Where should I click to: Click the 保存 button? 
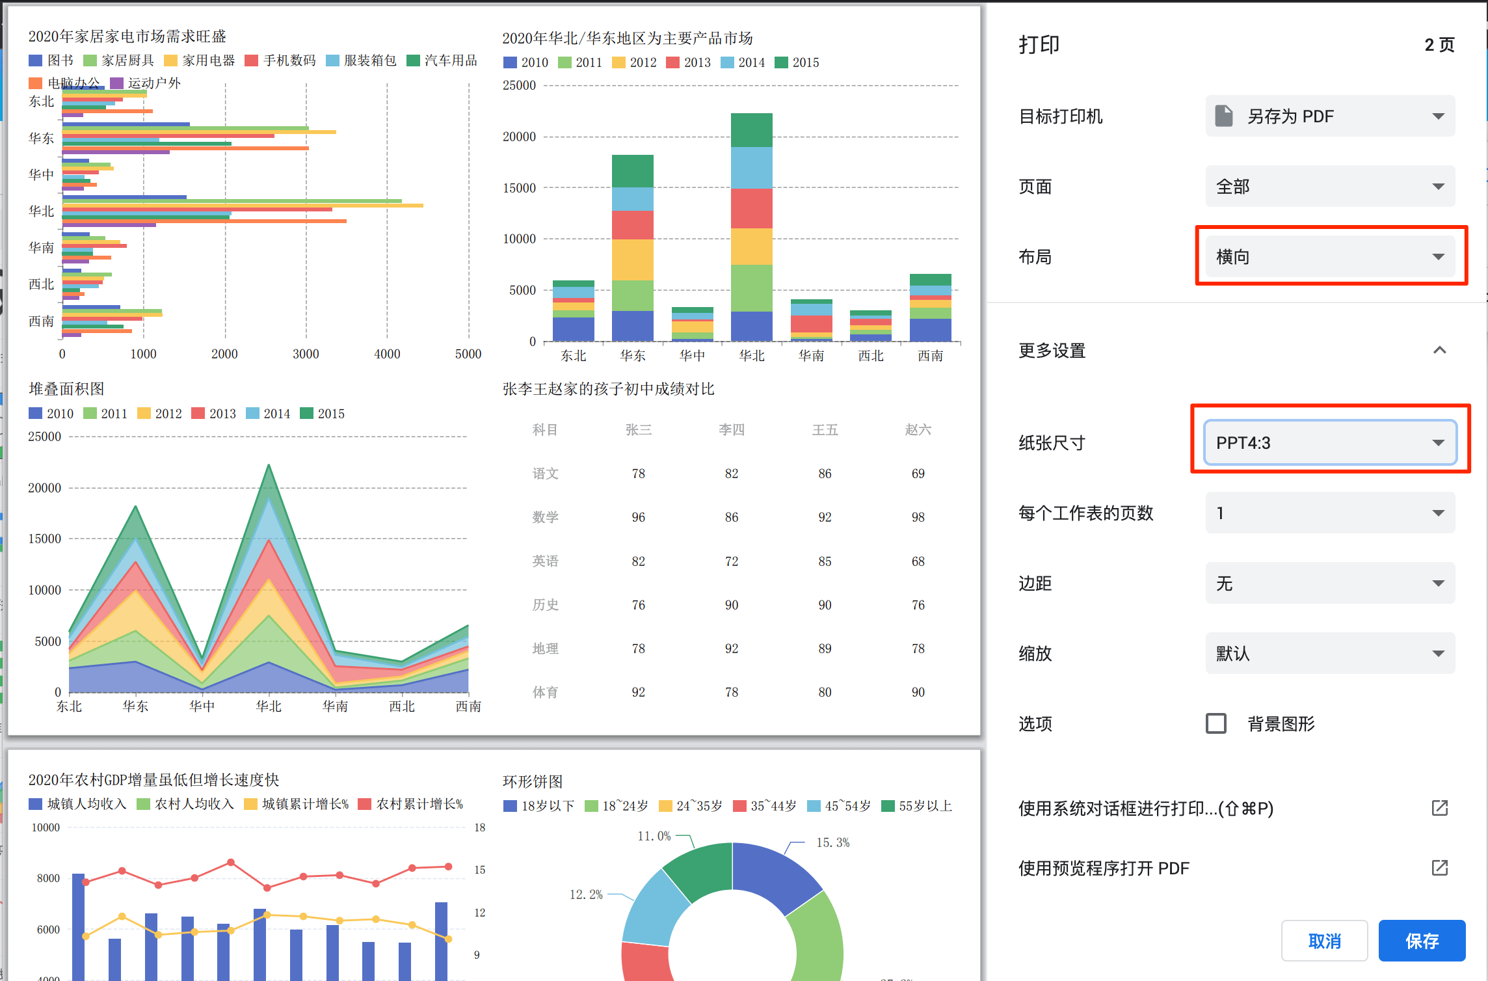click(x=1422, y=941)
